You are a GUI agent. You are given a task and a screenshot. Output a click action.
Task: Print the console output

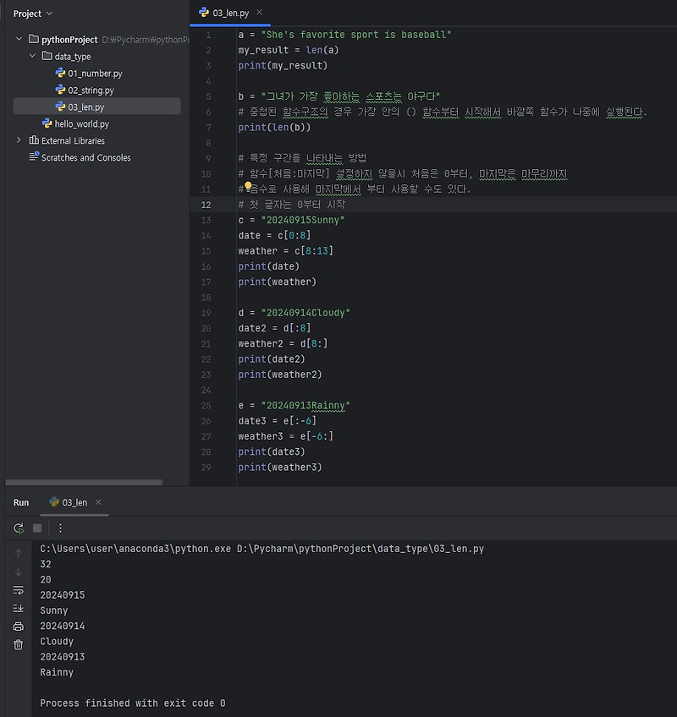18,626
